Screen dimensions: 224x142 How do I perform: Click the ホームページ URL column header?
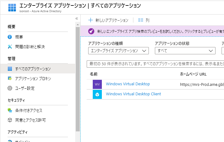point(193,74)
